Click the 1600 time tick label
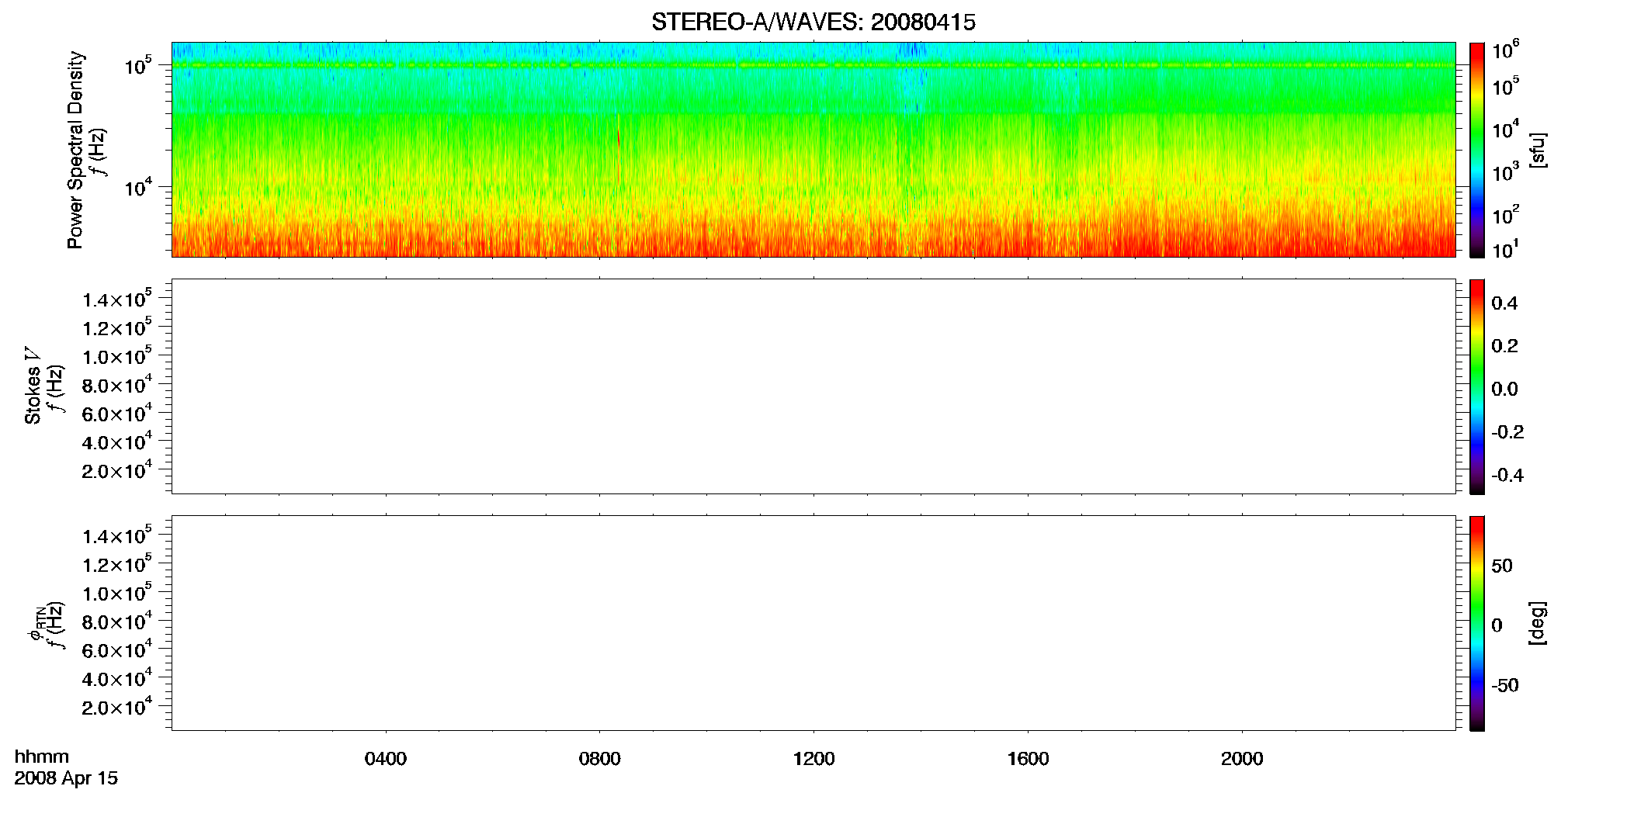 (1028, 759)
